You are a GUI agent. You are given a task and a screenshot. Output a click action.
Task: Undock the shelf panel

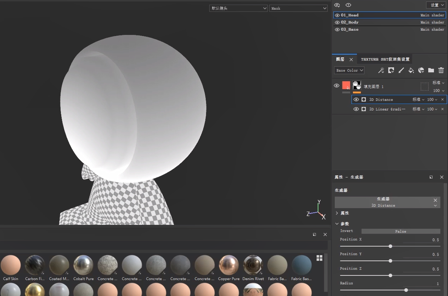tap(314, 234)
